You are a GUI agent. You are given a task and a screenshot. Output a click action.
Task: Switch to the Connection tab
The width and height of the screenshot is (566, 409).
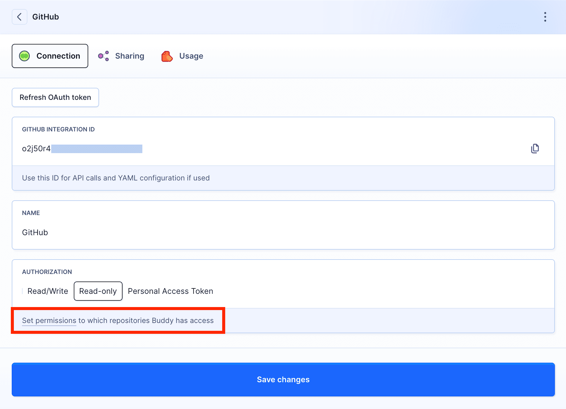pos(50,56)
